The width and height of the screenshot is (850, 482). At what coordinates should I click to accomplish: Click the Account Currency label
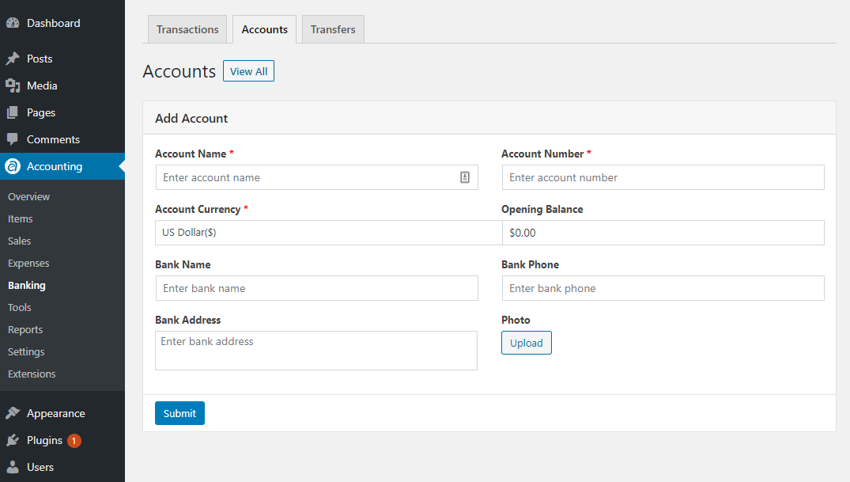click(x=198, y=210)
